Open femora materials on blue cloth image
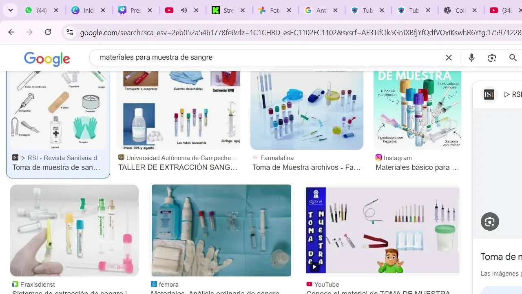 (221, 230)
